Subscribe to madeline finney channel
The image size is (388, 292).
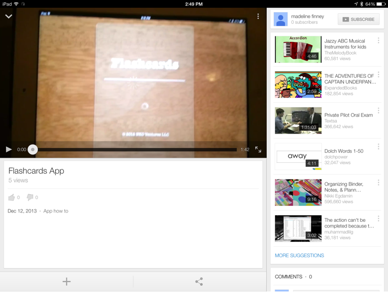tap(358, 19)
